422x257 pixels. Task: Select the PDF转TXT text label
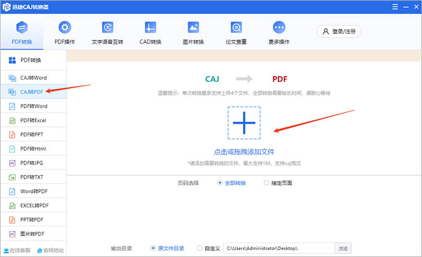tap(32, 177)
